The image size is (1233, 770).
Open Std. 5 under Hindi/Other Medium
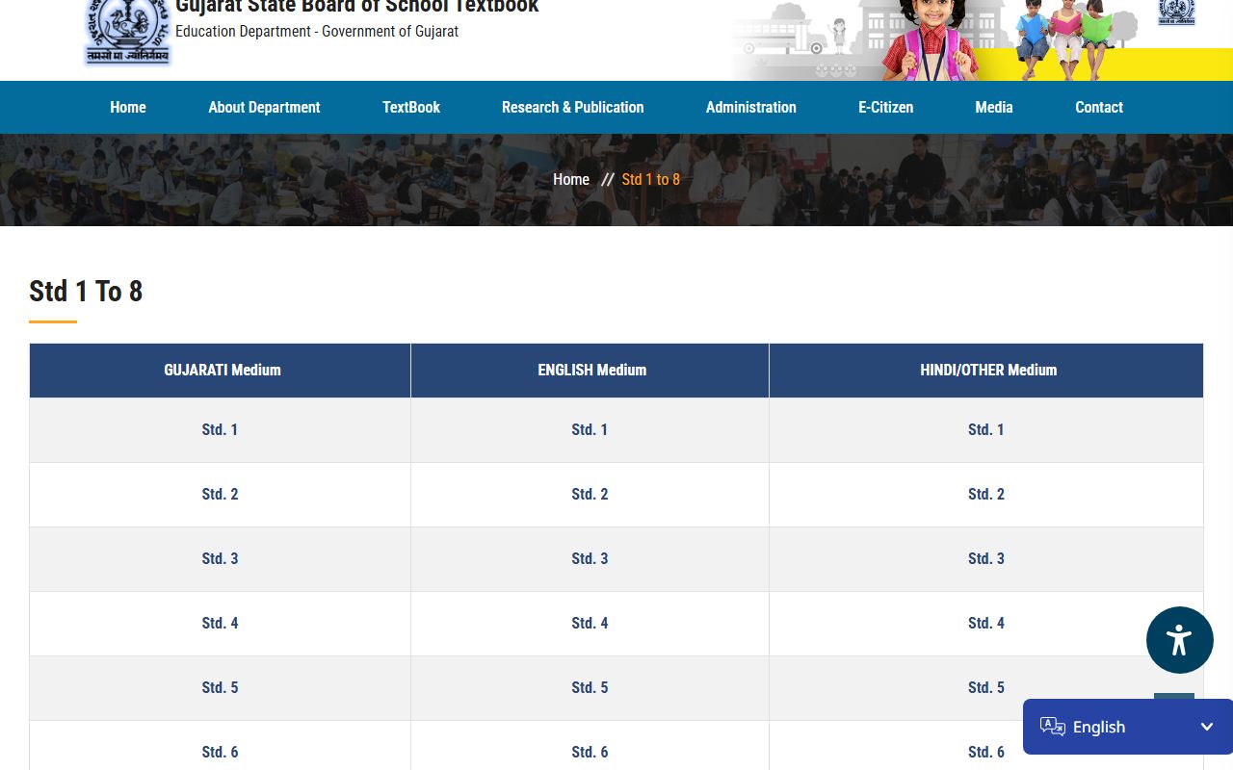(986, 687)
